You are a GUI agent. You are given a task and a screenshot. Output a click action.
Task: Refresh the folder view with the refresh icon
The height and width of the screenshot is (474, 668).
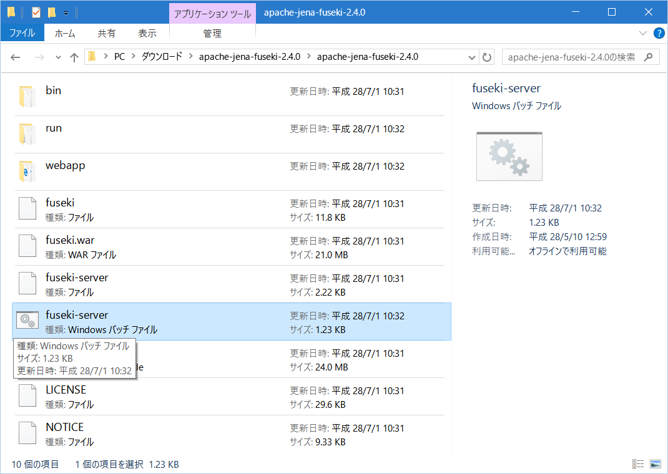tap(487, 57)
